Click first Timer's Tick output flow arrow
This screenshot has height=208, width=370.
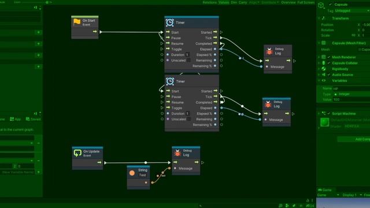coord(215,38)
